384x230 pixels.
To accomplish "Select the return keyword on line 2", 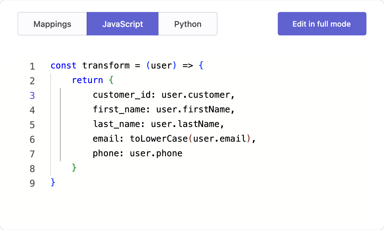I will [87, 80].
